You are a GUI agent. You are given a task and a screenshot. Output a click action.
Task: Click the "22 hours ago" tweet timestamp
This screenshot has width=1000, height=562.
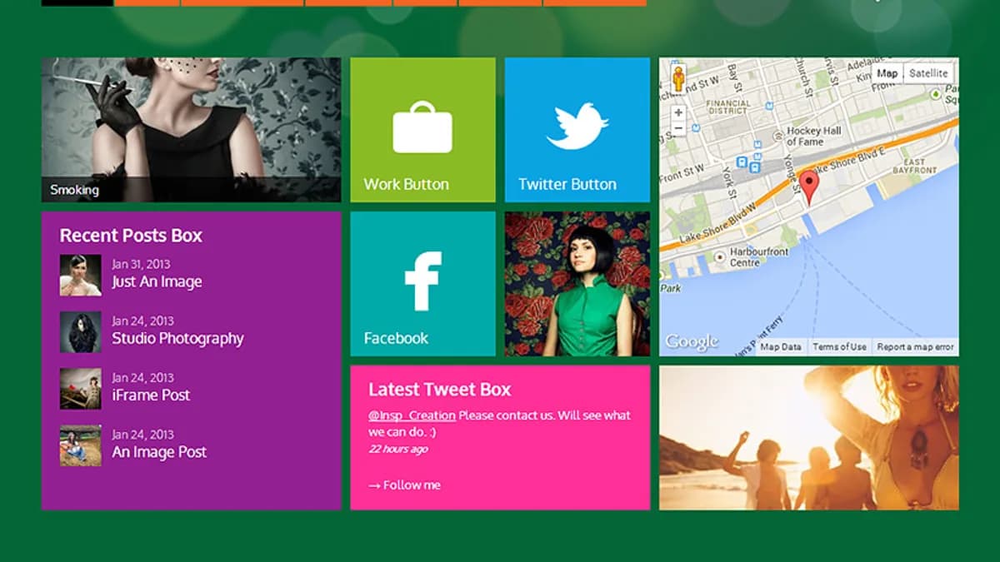[398, 450]
